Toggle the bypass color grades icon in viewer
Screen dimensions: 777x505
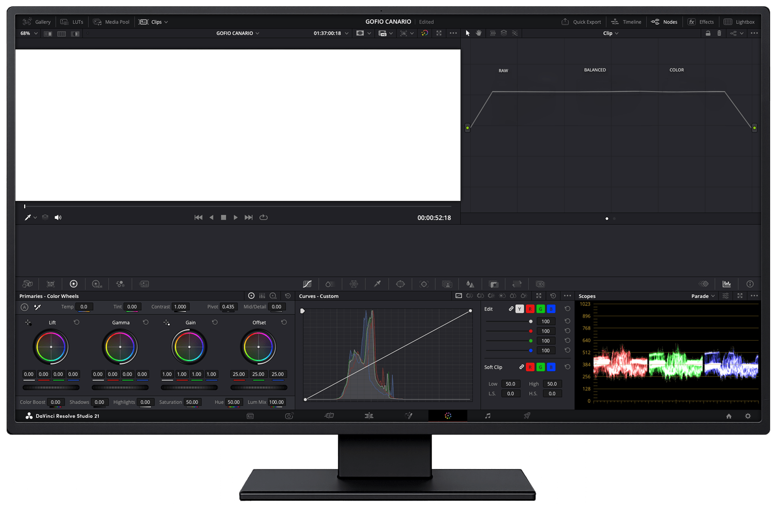click(x=425, y=33)
